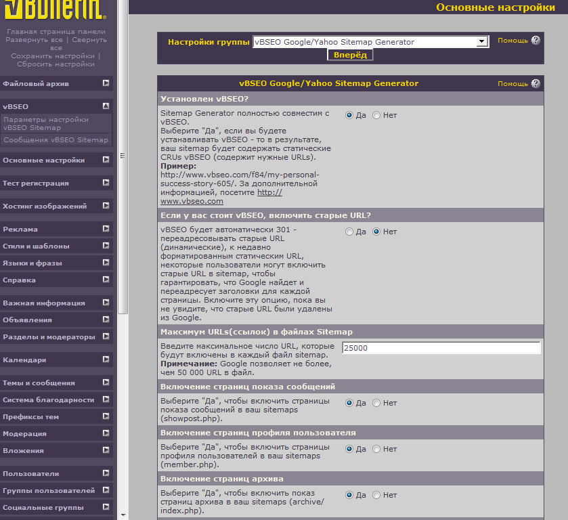
Task: Open the Настройки группы dropdown
Action: 370,42
